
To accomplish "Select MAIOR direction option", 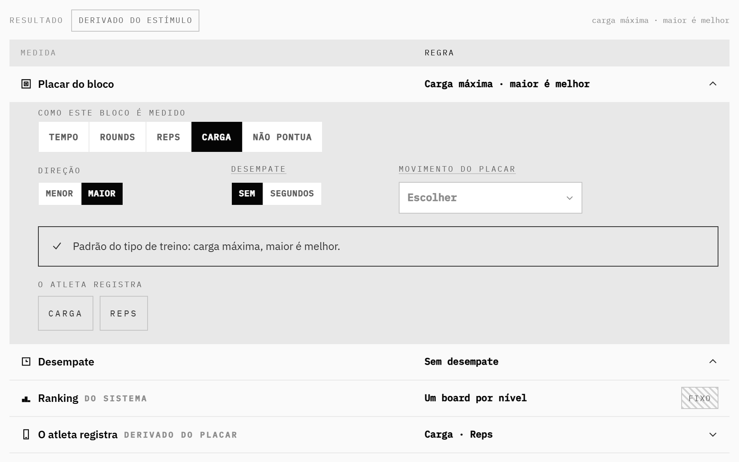I will point(102,194).
